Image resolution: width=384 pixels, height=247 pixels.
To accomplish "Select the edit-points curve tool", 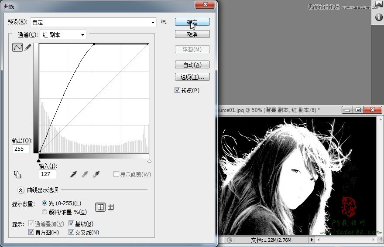I will tap(17, 47).
